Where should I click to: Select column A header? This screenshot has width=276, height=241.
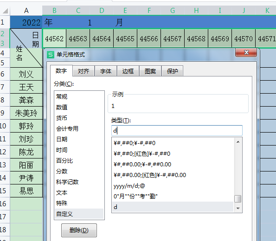26,11
